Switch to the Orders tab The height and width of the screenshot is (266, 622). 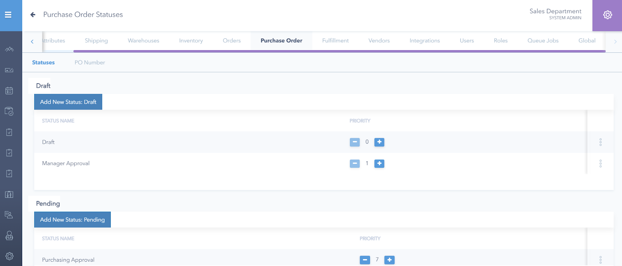[232, 41]
